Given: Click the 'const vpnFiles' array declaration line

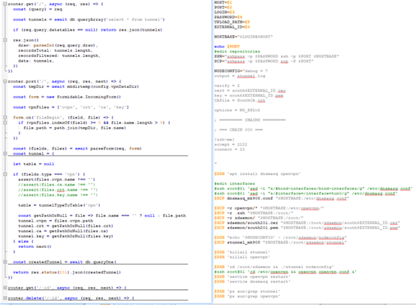Looking at the screenshot, I should pos(71,107).
